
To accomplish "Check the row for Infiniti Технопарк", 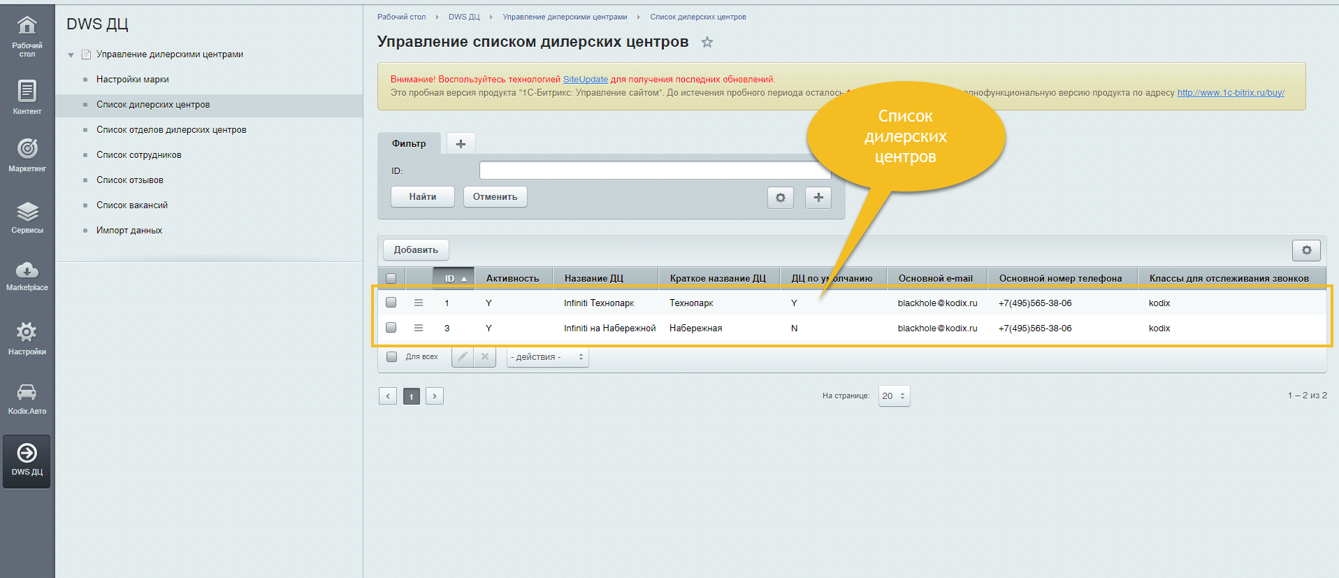I will (x=391, y=303).
